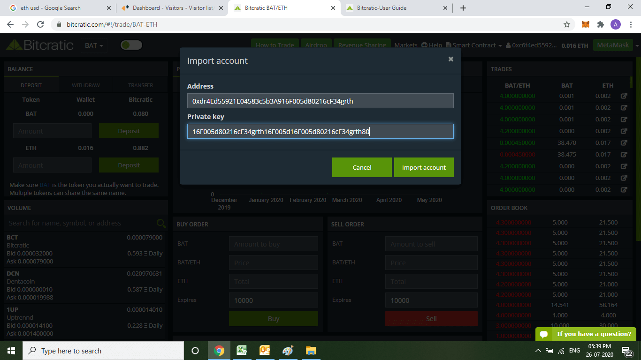Open a new browser tab
The height and width of the screenshot is (360, 641).
click(463, 8)
